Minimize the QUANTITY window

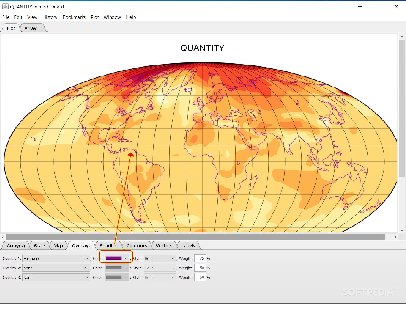(x=360, y=7)
